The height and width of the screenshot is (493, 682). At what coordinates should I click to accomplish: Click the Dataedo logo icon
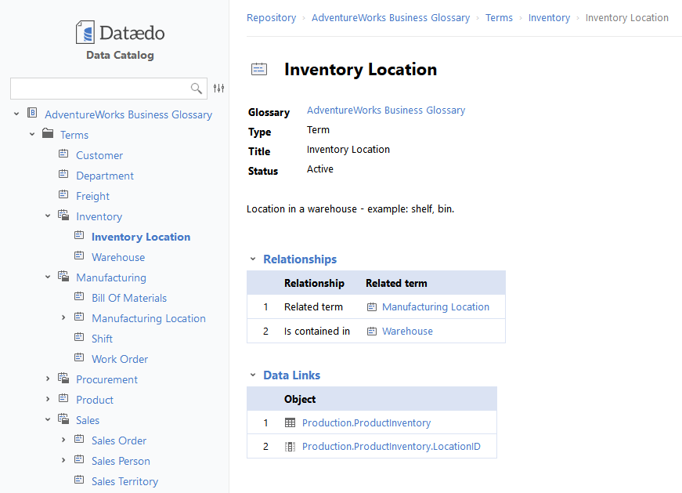tap(85, 33)
